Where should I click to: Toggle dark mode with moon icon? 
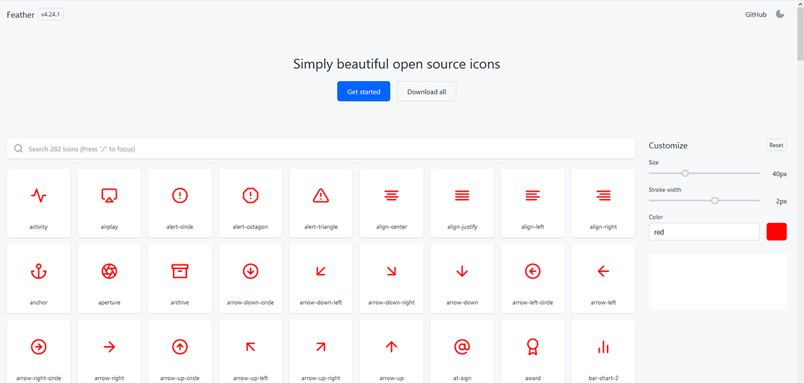tap(780, 14)
